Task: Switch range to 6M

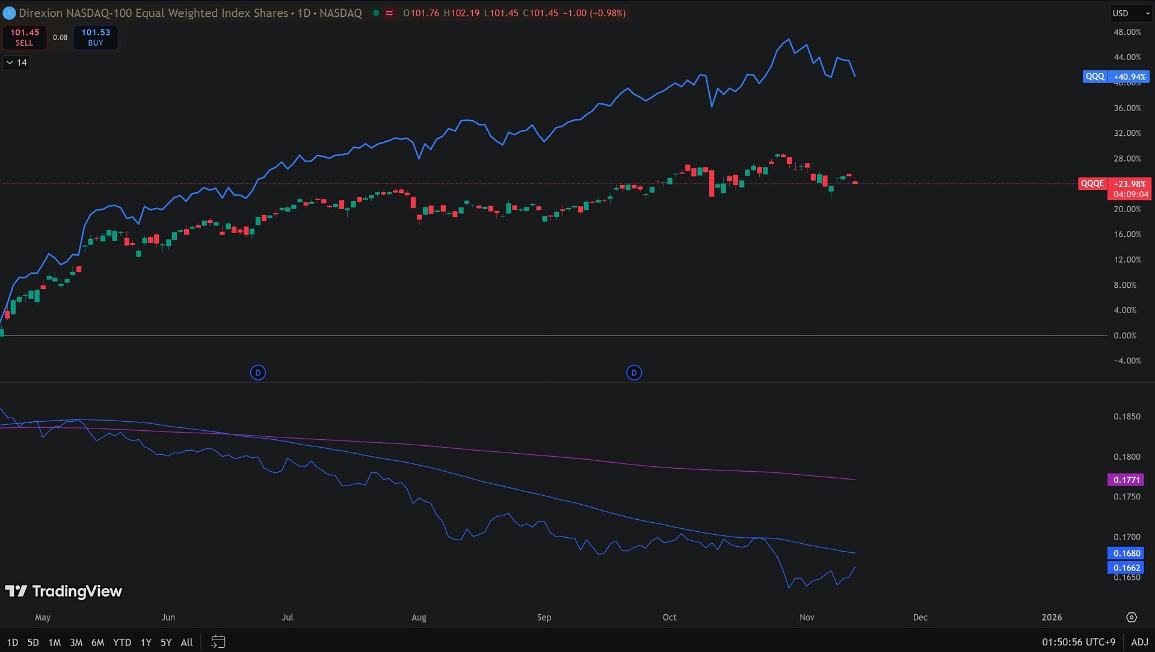Action: tap(97, 642)
